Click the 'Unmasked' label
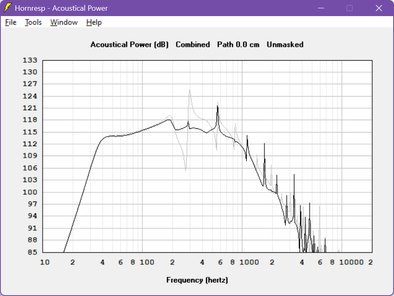The width and height of the screenshot is (394, 296). tap(285, 45)
